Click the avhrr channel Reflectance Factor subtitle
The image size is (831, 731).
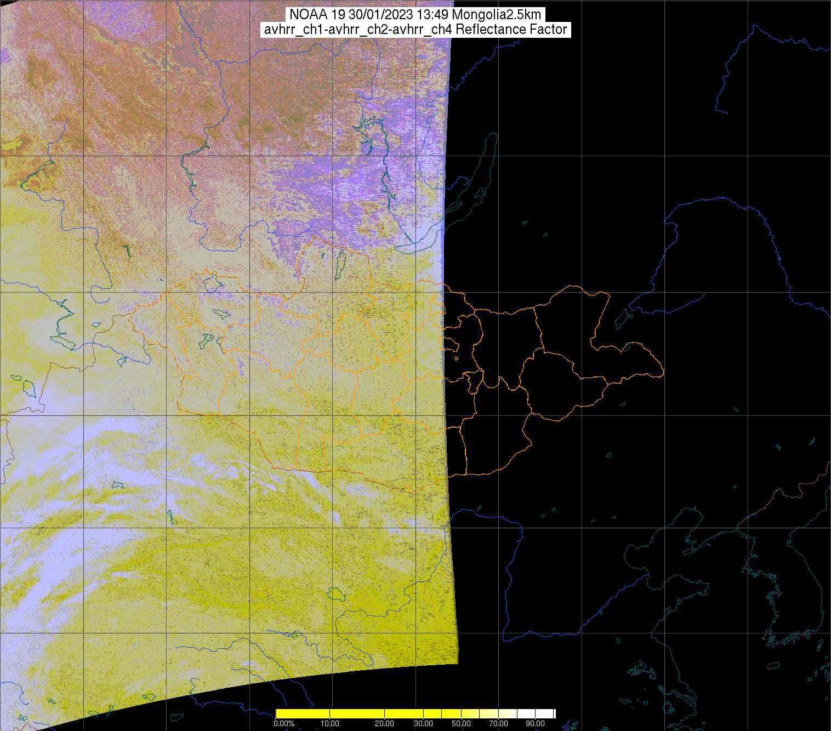[x=415, y=30]
